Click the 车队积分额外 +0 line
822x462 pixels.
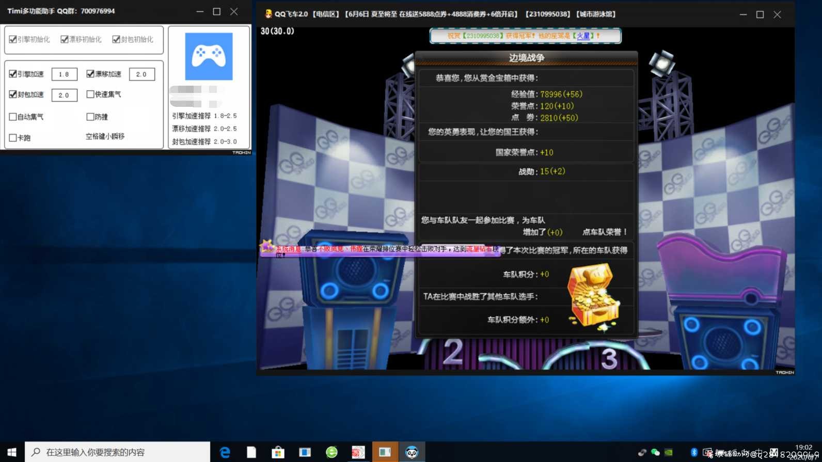(x=518, y=320)
